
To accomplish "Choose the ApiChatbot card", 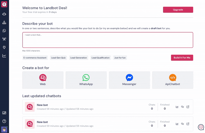I will [173, 80].
